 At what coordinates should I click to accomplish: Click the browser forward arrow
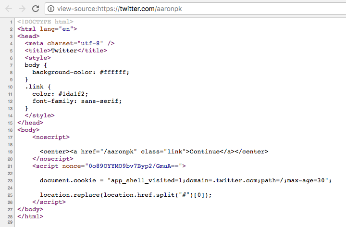tap(22, 9)
